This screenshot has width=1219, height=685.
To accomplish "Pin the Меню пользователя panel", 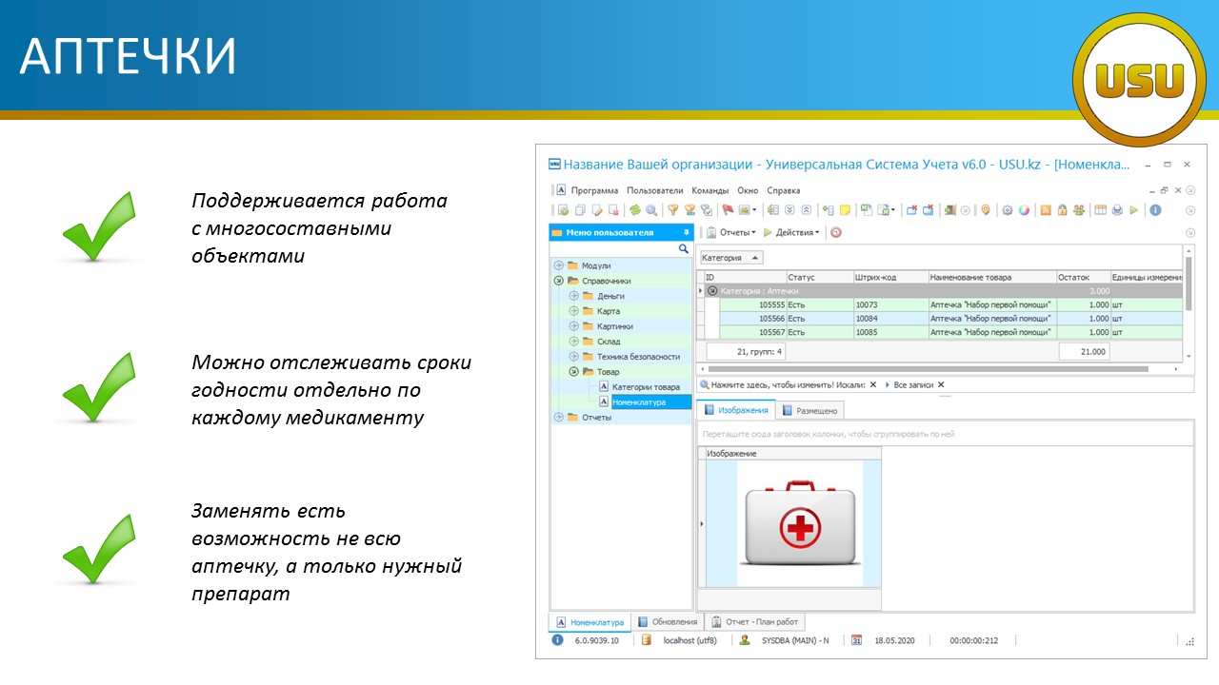I will [x=685, y=232].
